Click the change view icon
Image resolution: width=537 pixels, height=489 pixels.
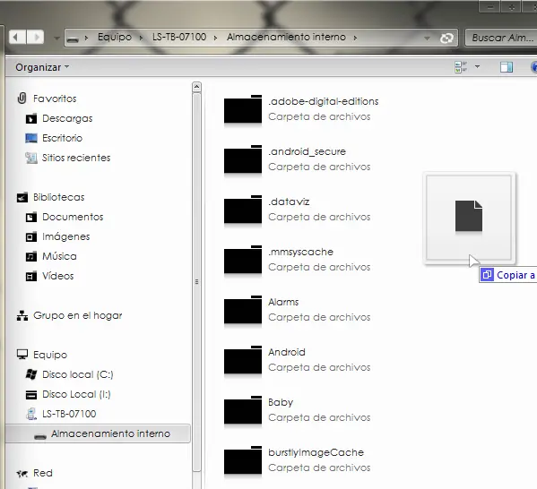(x=461, y=67)
